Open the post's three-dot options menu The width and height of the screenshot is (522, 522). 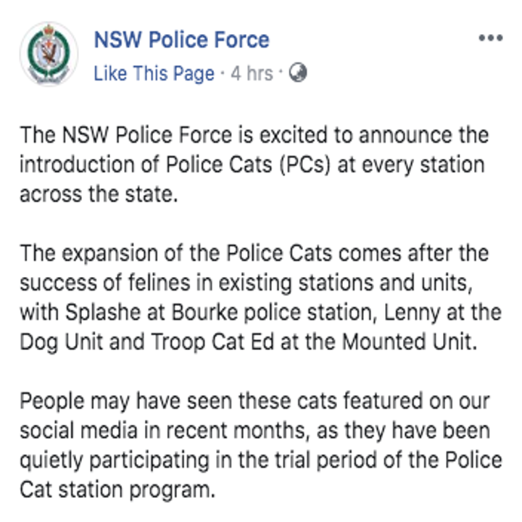[x=491, y=38]
